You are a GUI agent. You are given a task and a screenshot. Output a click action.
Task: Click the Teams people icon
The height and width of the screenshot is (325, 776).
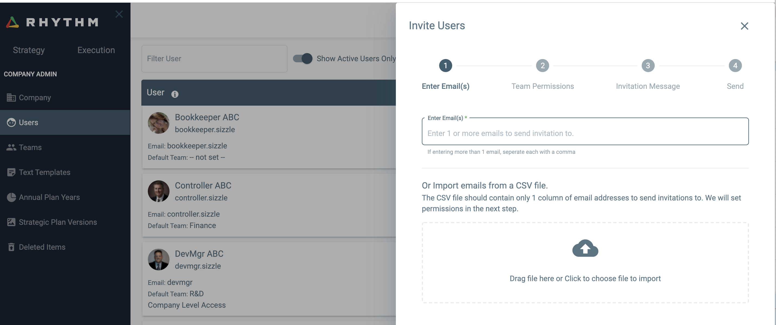[x=11, y=147]
